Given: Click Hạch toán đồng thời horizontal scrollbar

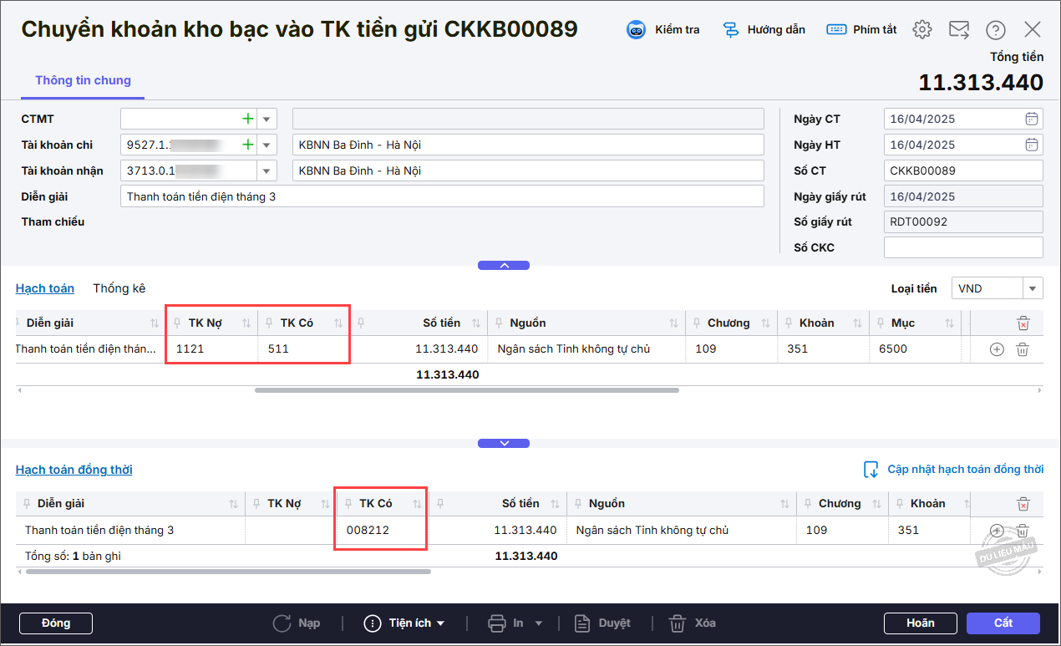Looking at the screenshot, I should tap(228, 572).
